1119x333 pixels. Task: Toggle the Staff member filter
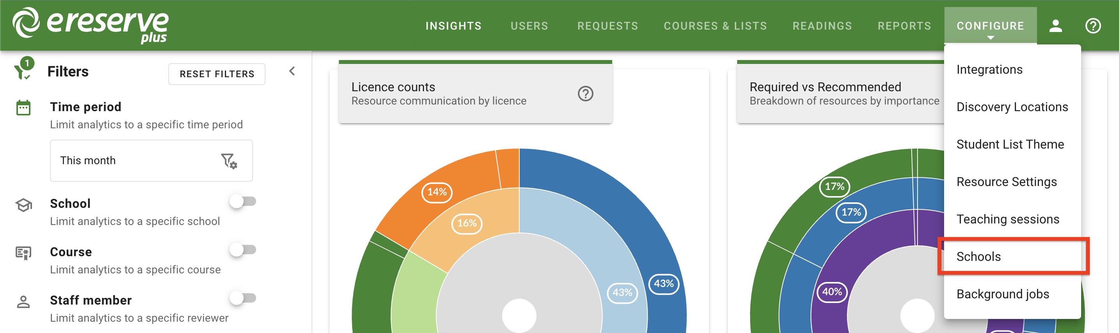click(243, 298)
